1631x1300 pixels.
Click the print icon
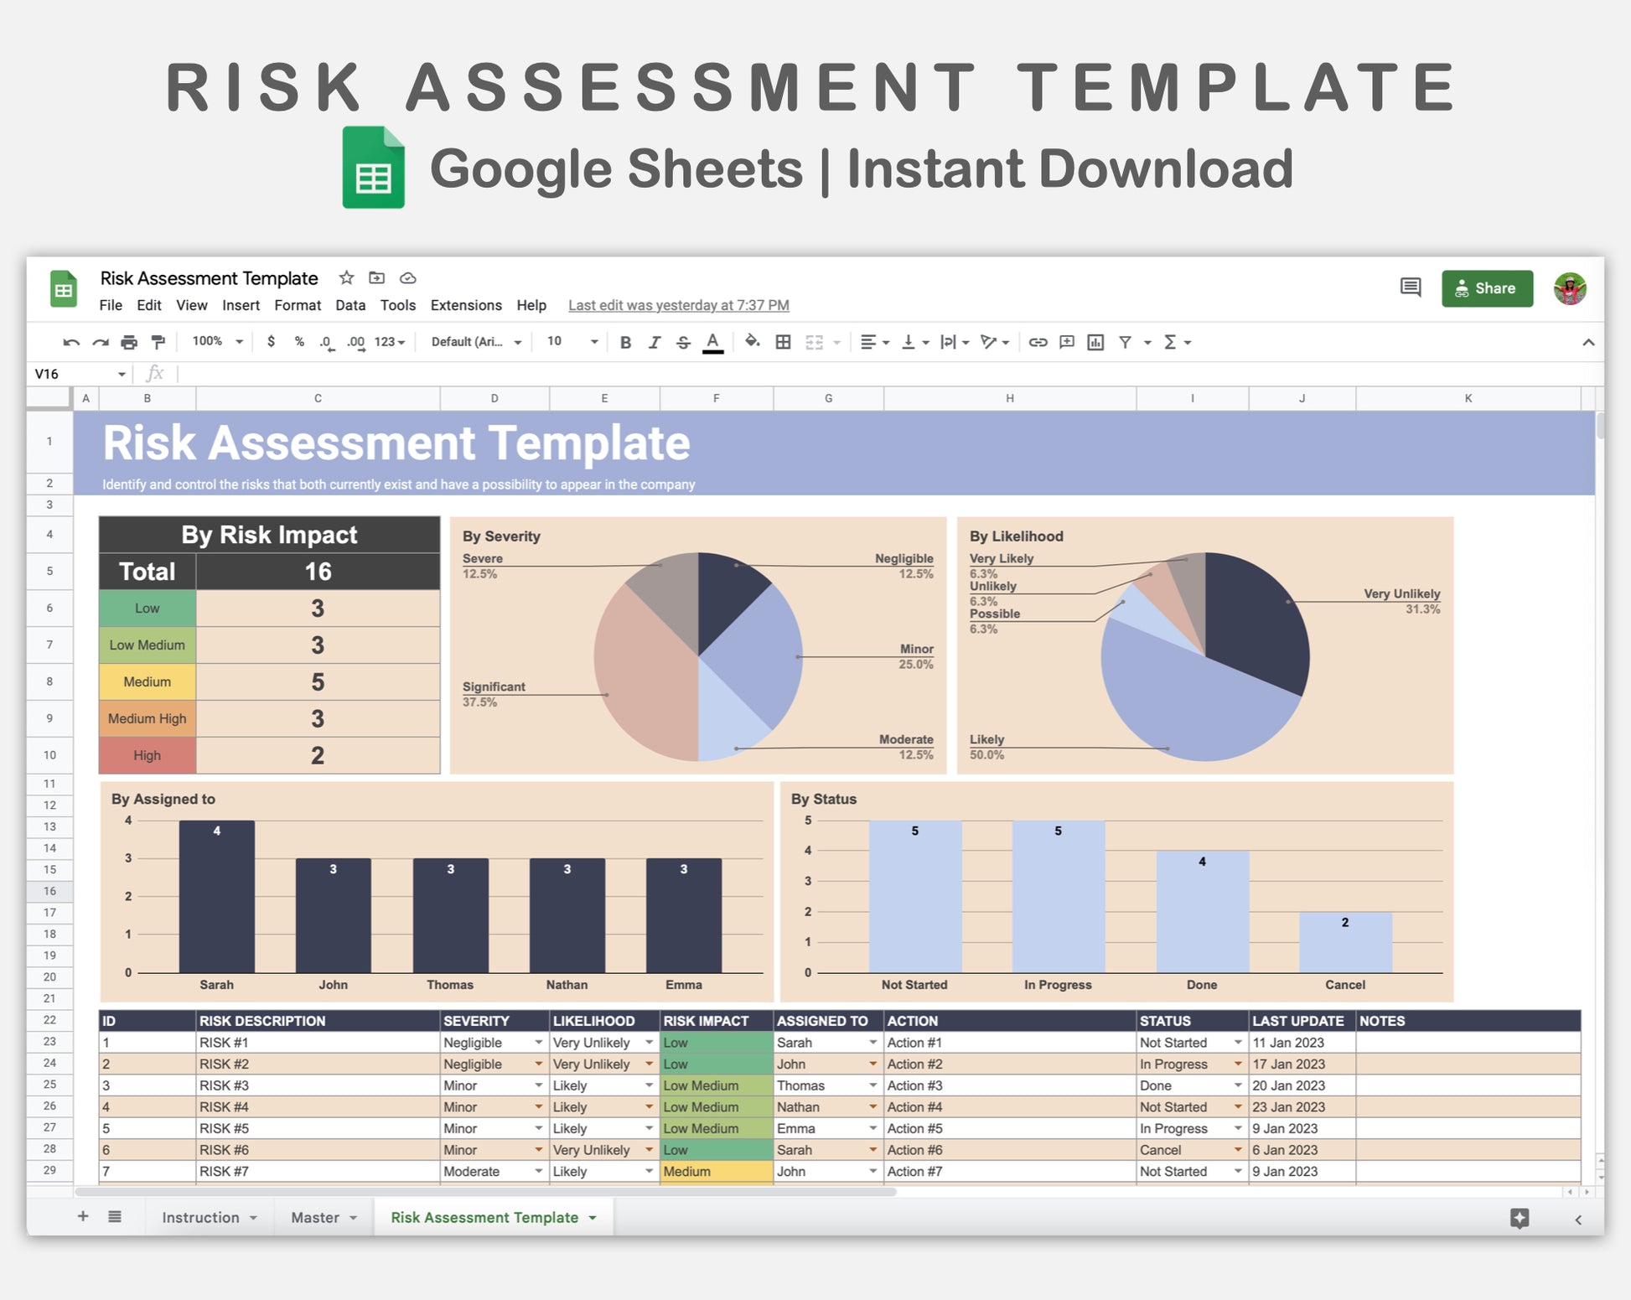tap(128, 342)
